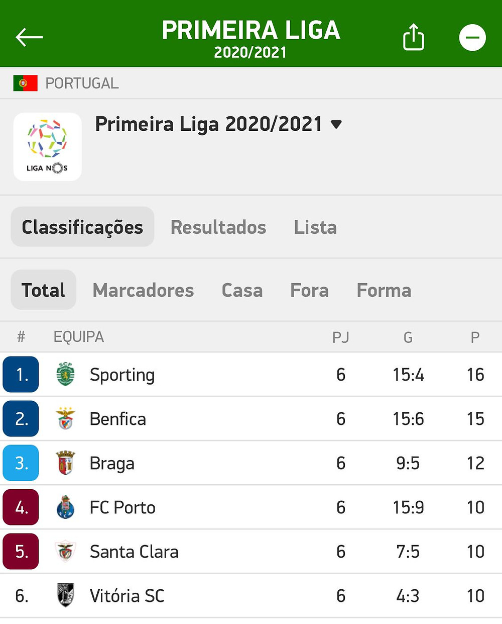Open the share icon in header
This screenshot has width=502, height=624.
click(414, 37)
